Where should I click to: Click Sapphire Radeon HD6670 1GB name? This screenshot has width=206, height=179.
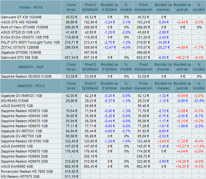pyautogui.click(x=24, y=126)
